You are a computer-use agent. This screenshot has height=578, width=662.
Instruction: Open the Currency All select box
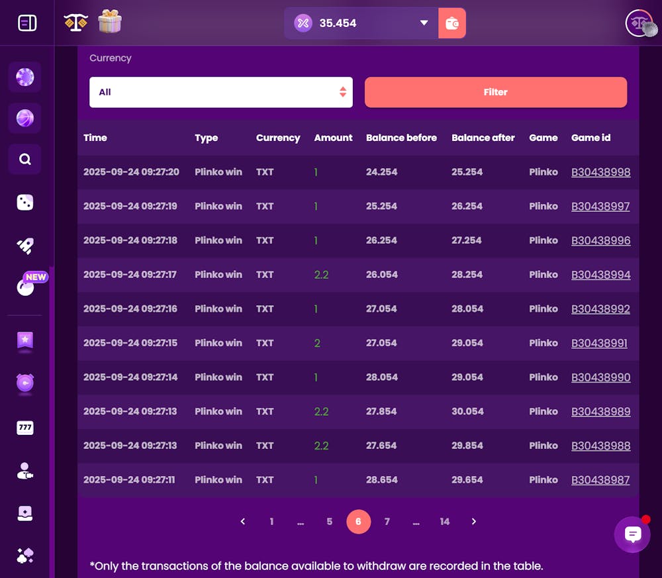coord(221,92)
